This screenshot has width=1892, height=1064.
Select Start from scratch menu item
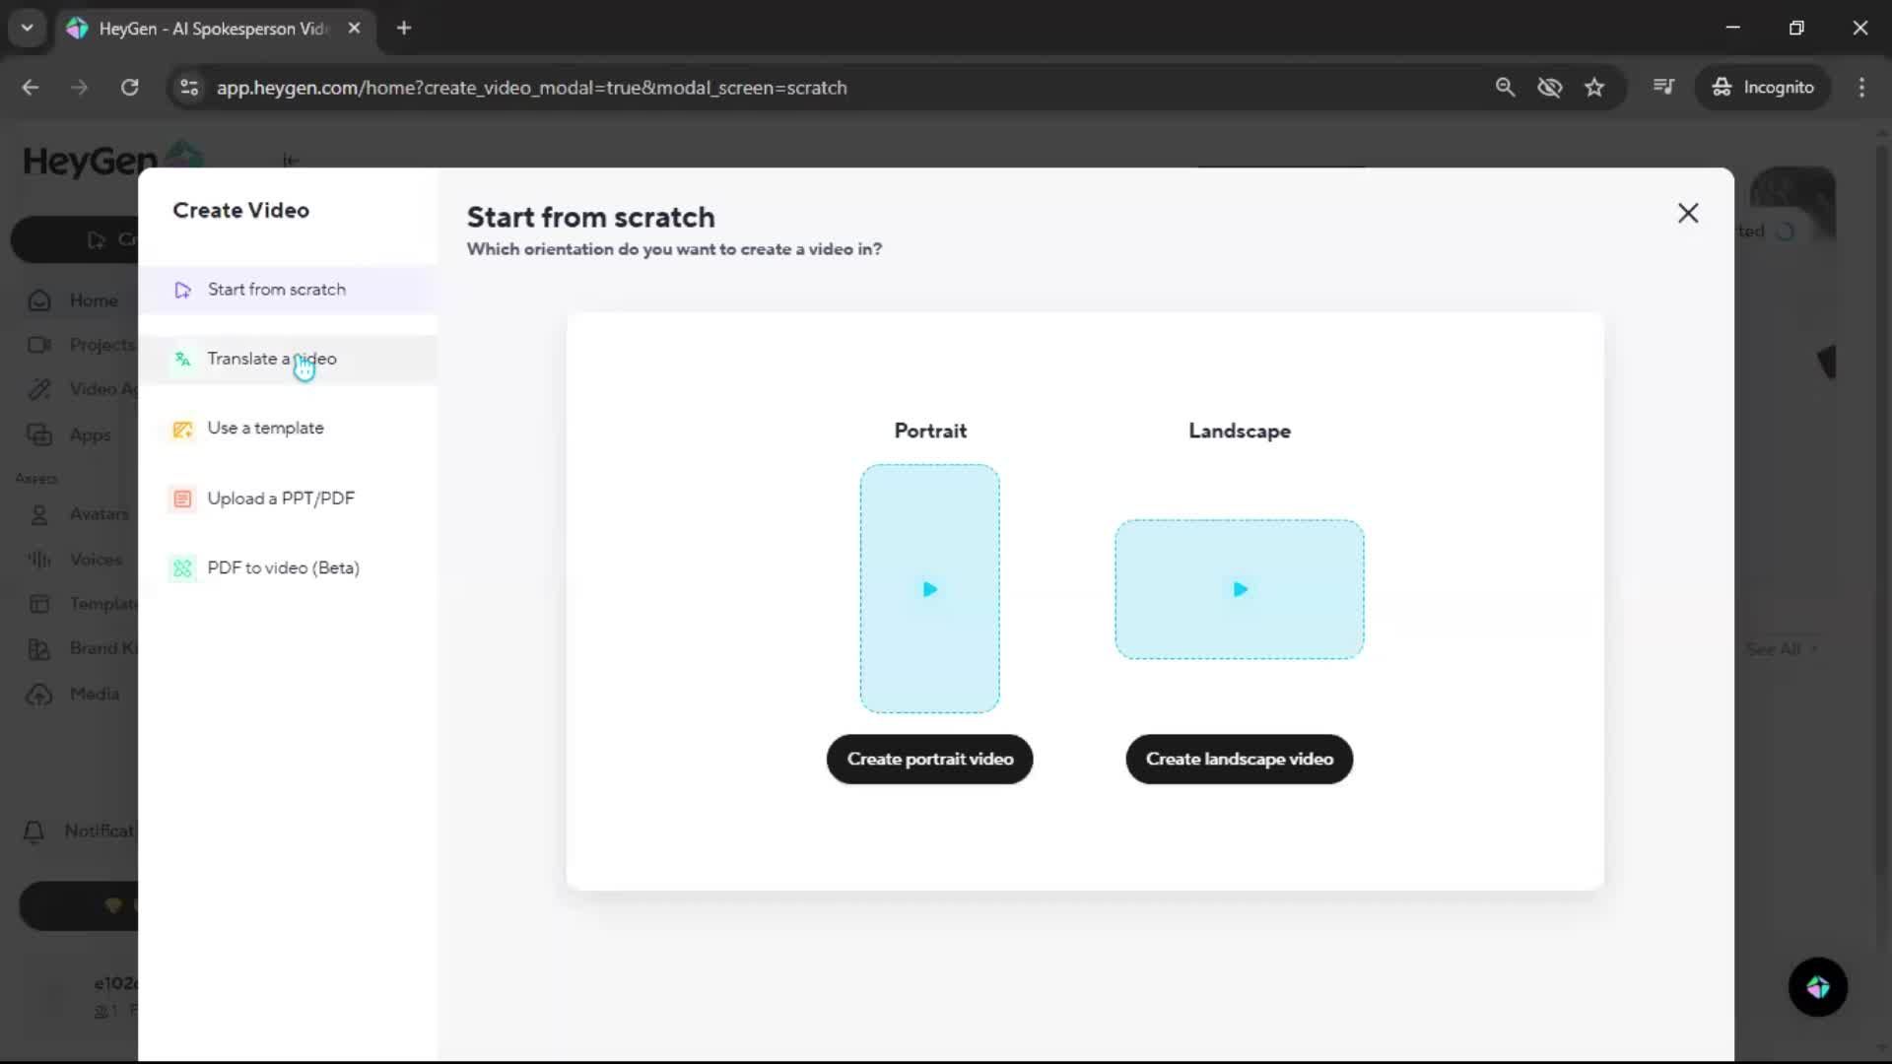pyautogui.click(x=276, y=290)
